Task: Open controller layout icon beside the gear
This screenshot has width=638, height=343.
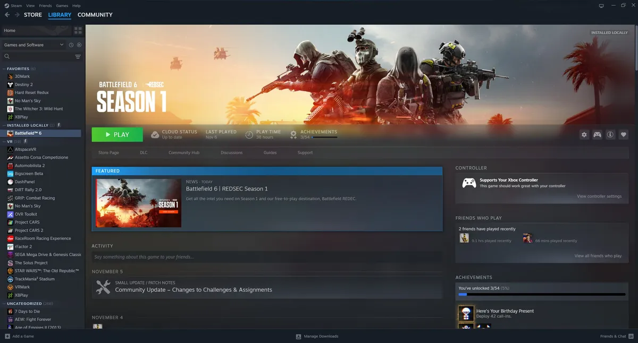Action: [x=597, y=135]
